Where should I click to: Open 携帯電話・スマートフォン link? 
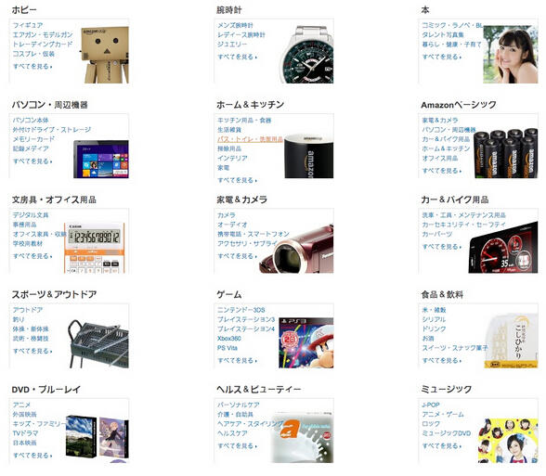[253, 234]
